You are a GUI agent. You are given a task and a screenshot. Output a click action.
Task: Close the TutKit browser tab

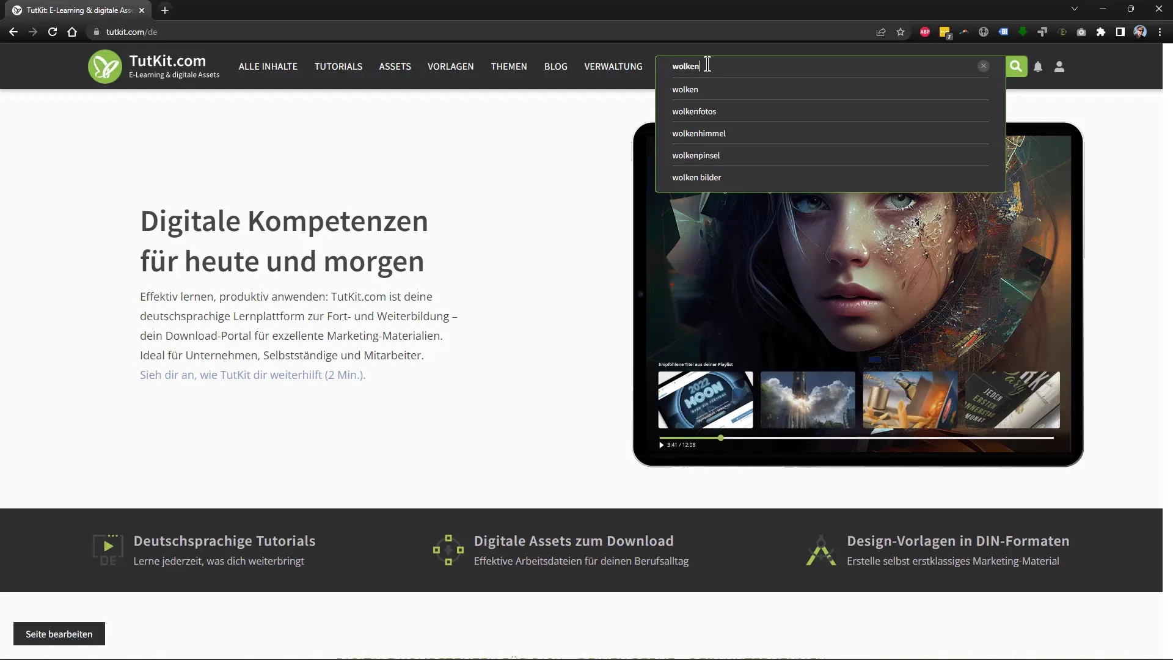[142, 10]
